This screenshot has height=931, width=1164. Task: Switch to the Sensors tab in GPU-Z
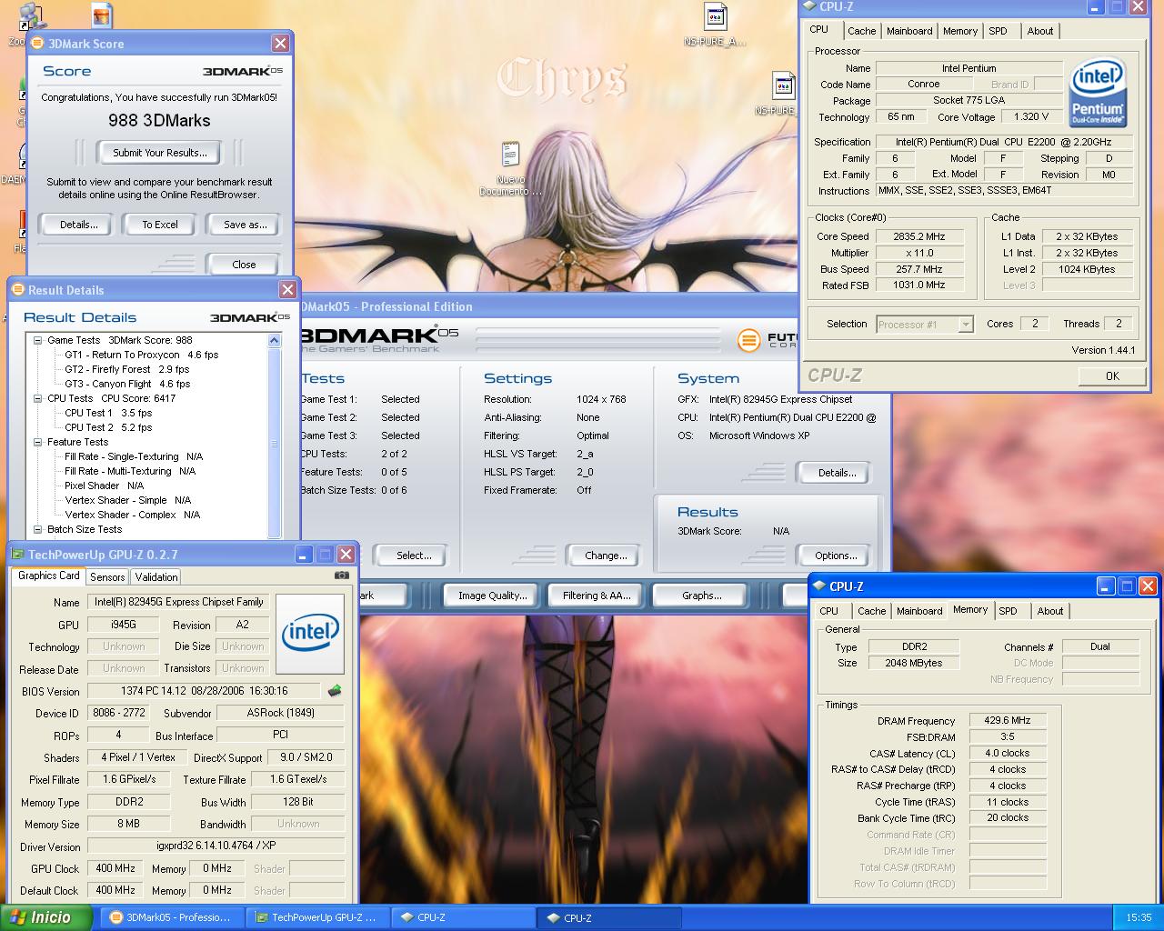107,577
